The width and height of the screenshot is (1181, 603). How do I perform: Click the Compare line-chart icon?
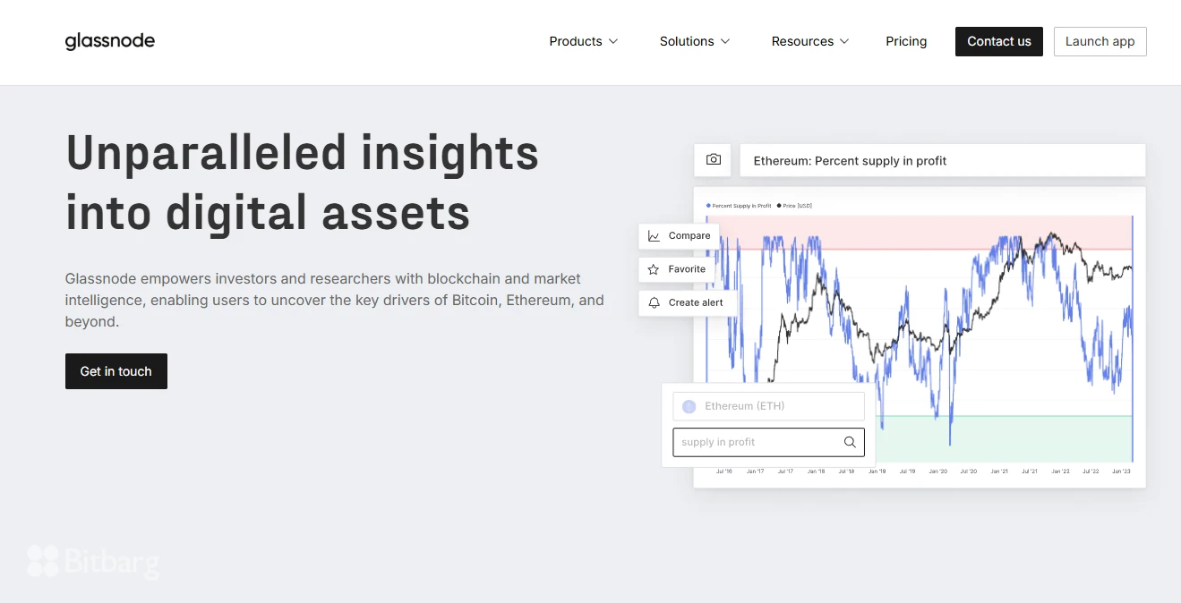(654, 236)
